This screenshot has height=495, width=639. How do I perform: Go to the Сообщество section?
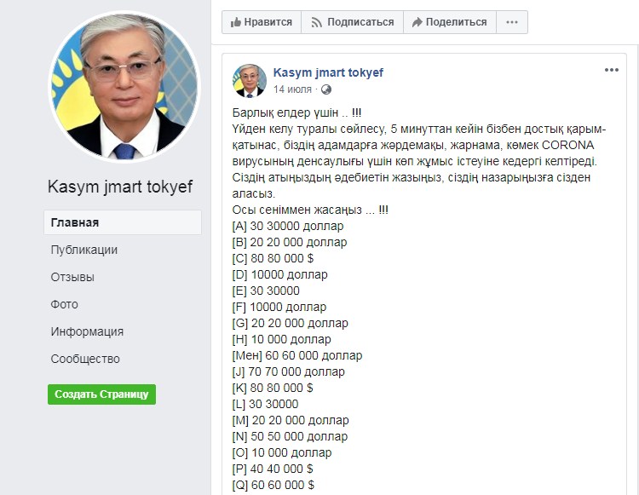click(85, 359)
